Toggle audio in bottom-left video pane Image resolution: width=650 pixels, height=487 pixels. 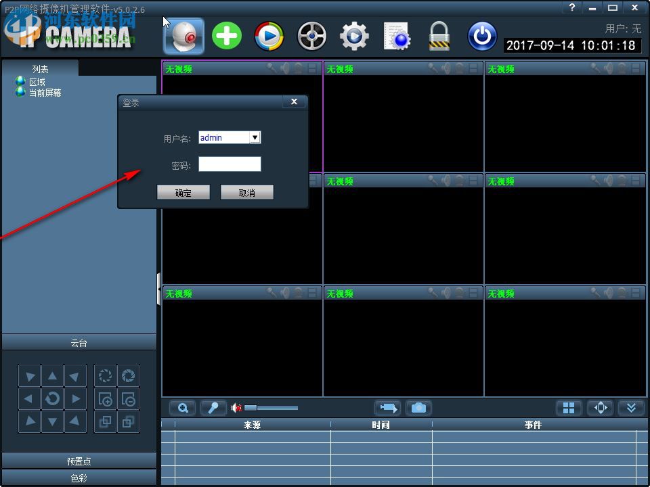(x=285, y=292)
